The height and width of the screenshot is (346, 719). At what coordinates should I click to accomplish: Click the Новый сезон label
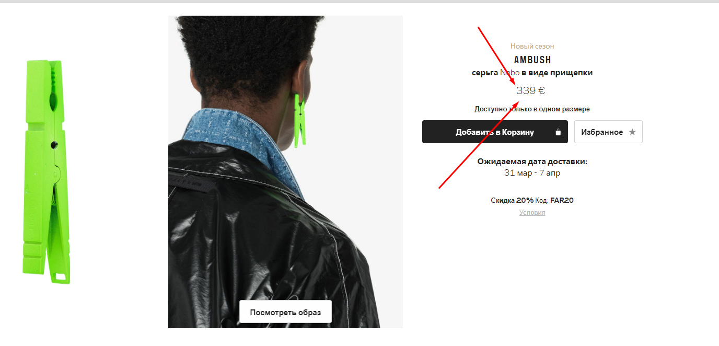(532, 47)
